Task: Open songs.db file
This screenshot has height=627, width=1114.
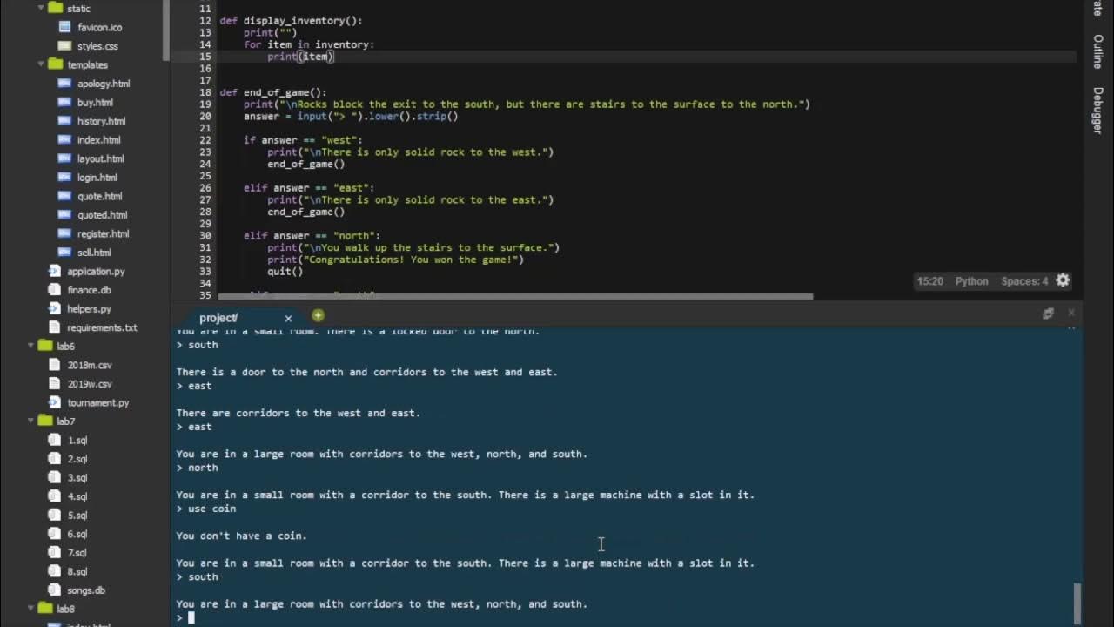Action: (x=86, y=590)
